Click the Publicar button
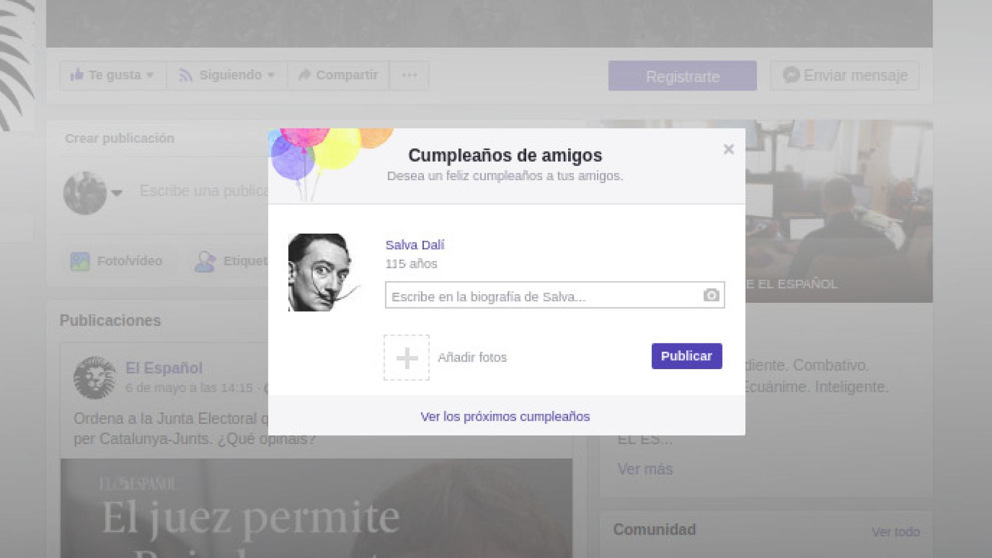The height and width of the screenshot is (558, 992). point(686,356)
